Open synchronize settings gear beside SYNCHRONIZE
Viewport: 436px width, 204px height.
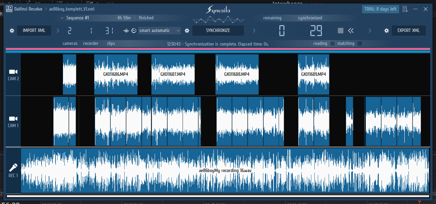187,31
